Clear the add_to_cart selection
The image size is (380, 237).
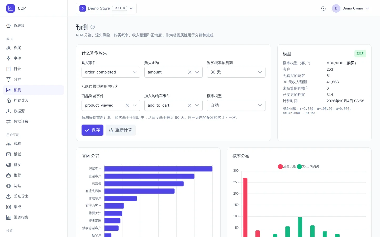[x=190, y=105]
